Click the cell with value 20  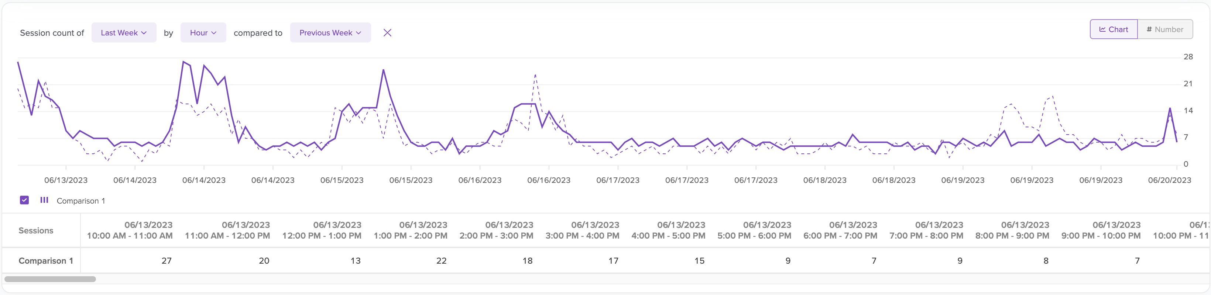tap(264, 261)
